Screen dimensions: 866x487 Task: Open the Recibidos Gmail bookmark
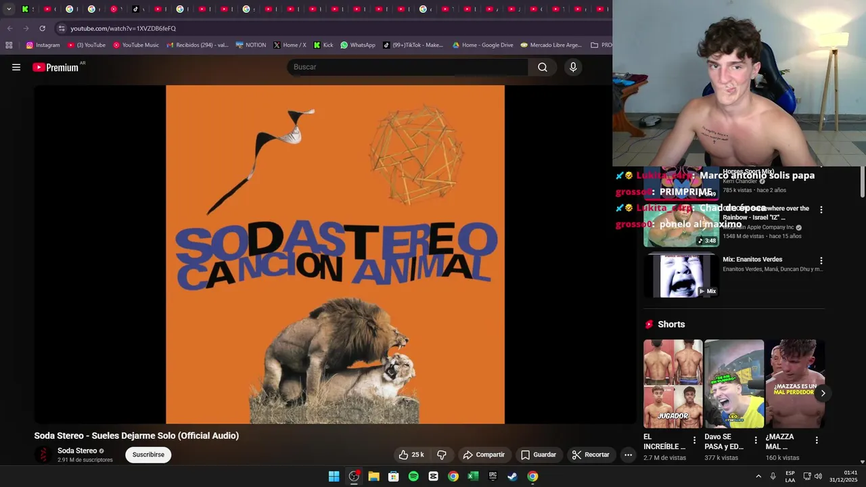coord(197,45)
